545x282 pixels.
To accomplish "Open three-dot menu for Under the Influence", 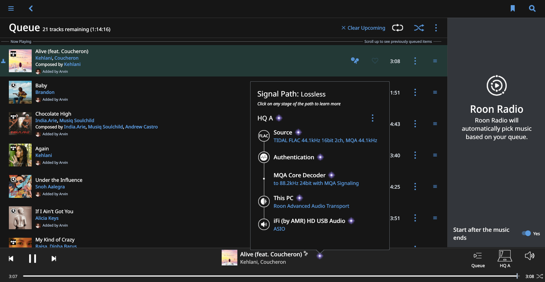I will click(x=415, y=186).
